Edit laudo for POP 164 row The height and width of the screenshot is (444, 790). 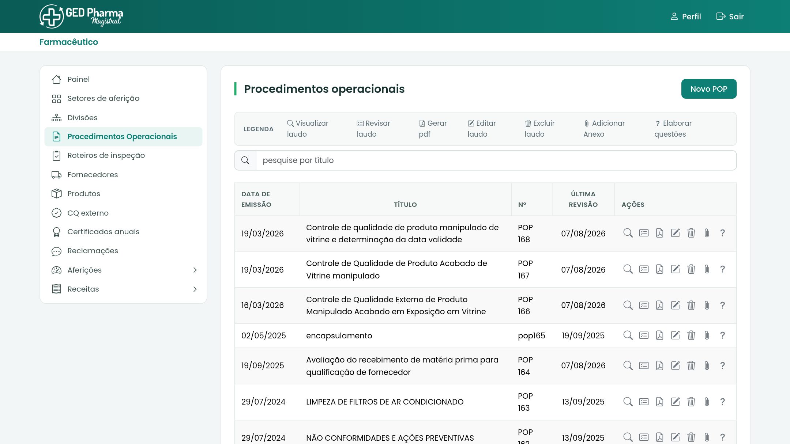[675, 366]
